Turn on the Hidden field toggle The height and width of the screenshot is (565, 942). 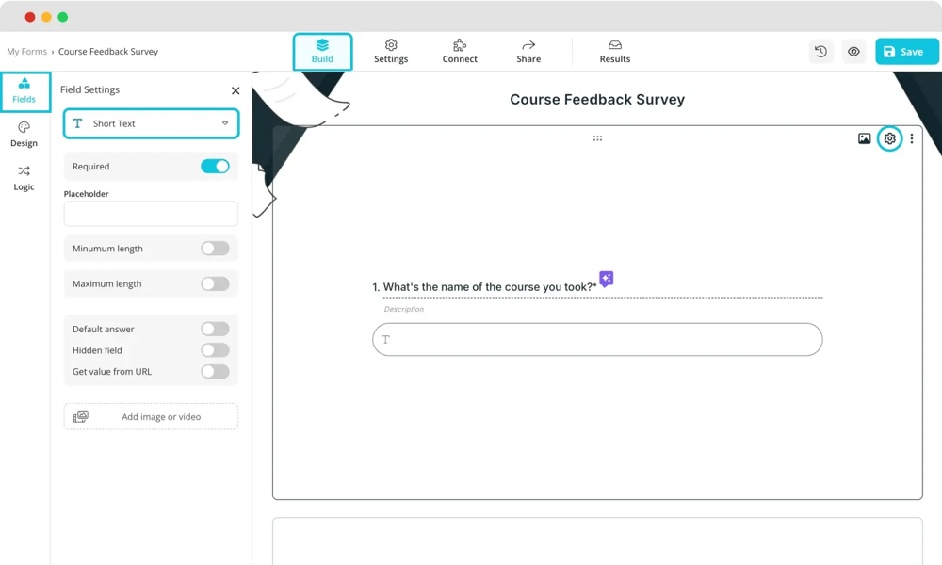215,350
